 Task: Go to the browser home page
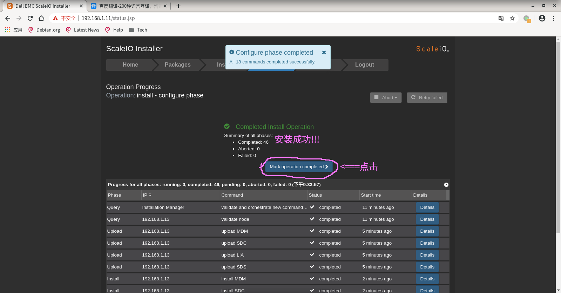tap(41, 18)
